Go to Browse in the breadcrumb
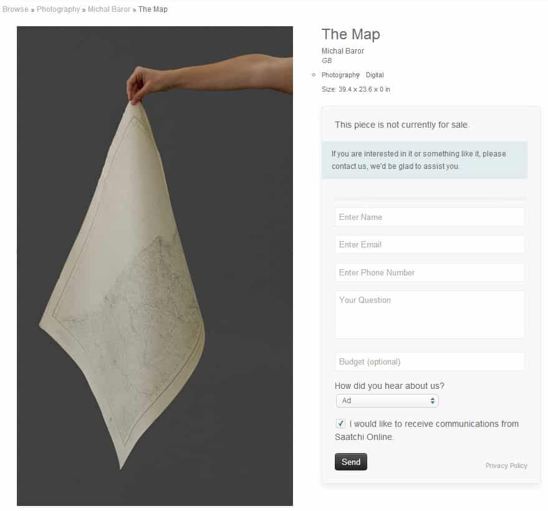Image resolution: width=548 pixels, height=511 pixels. pos(15,9)
